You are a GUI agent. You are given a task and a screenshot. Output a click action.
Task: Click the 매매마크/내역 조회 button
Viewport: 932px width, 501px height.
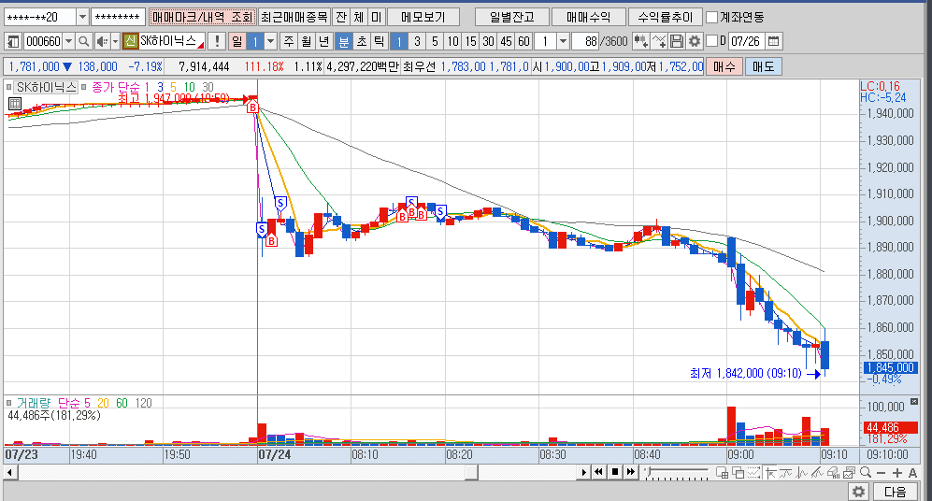tap(203, 17)
